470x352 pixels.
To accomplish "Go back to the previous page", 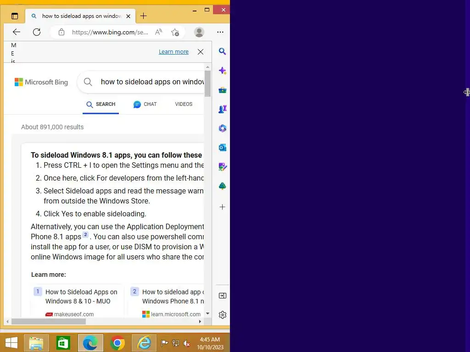I will pos(17,32).
